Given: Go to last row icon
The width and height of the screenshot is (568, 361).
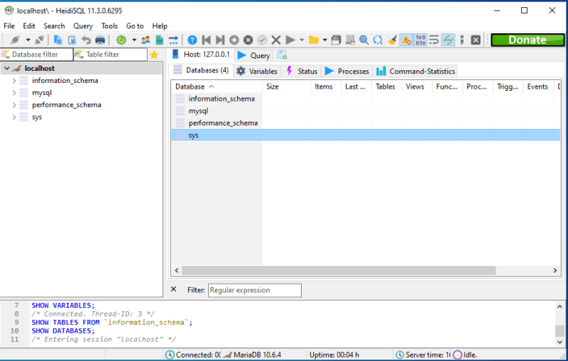Looking at the screenshot, I should click(220, 40).
